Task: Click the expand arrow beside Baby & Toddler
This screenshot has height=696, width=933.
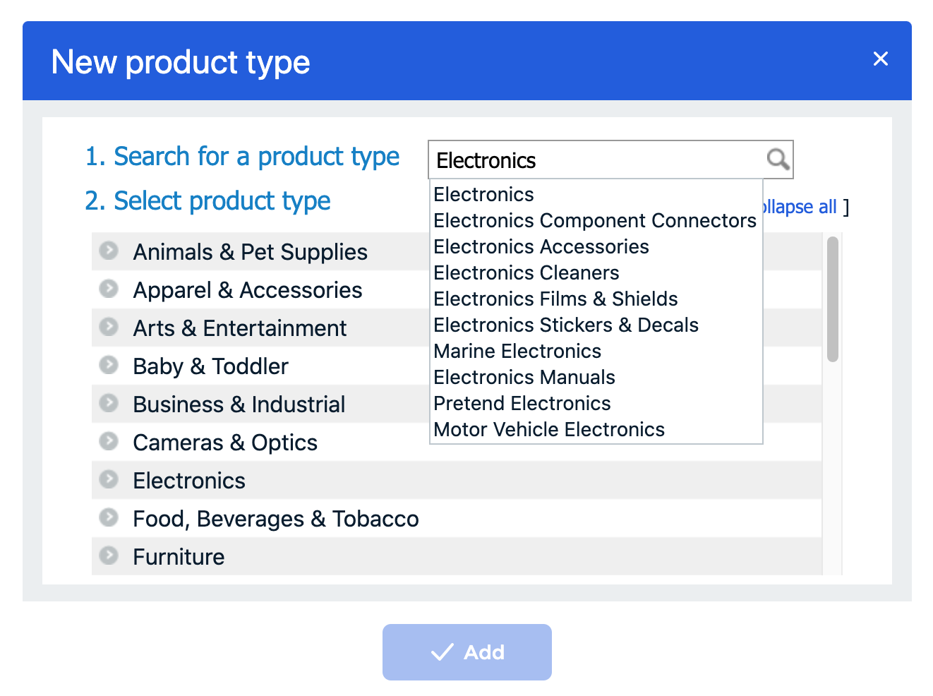Action: (109, 366)
